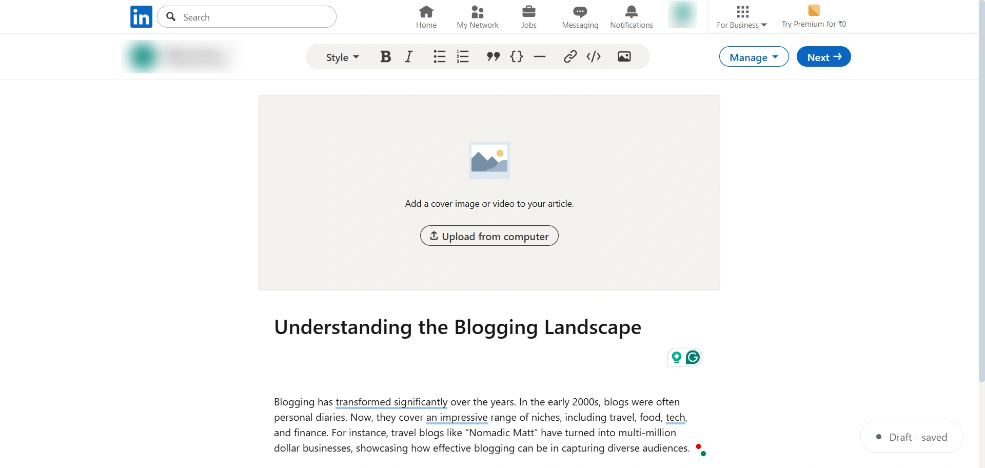Screen dimensions: 985x468
Task: Click the red and green dots after the paragraph
Action: (x=701, y=450)
